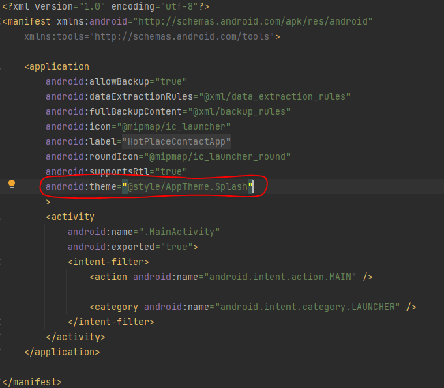Screen dimensions: 444x388
Task: Collapse the application tag fold marker
Action: (x=1, y=67)
